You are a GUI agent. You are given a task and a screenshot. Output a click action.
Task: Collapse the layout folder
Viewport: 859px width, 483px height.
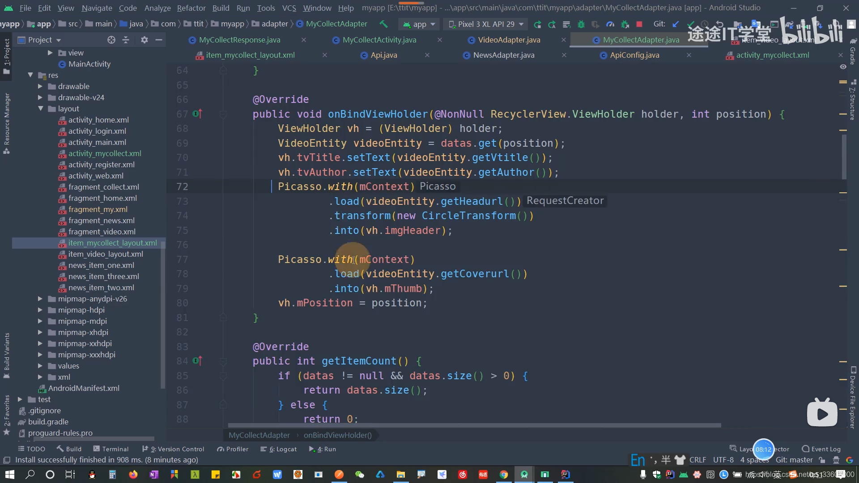[x=40, y=109]
